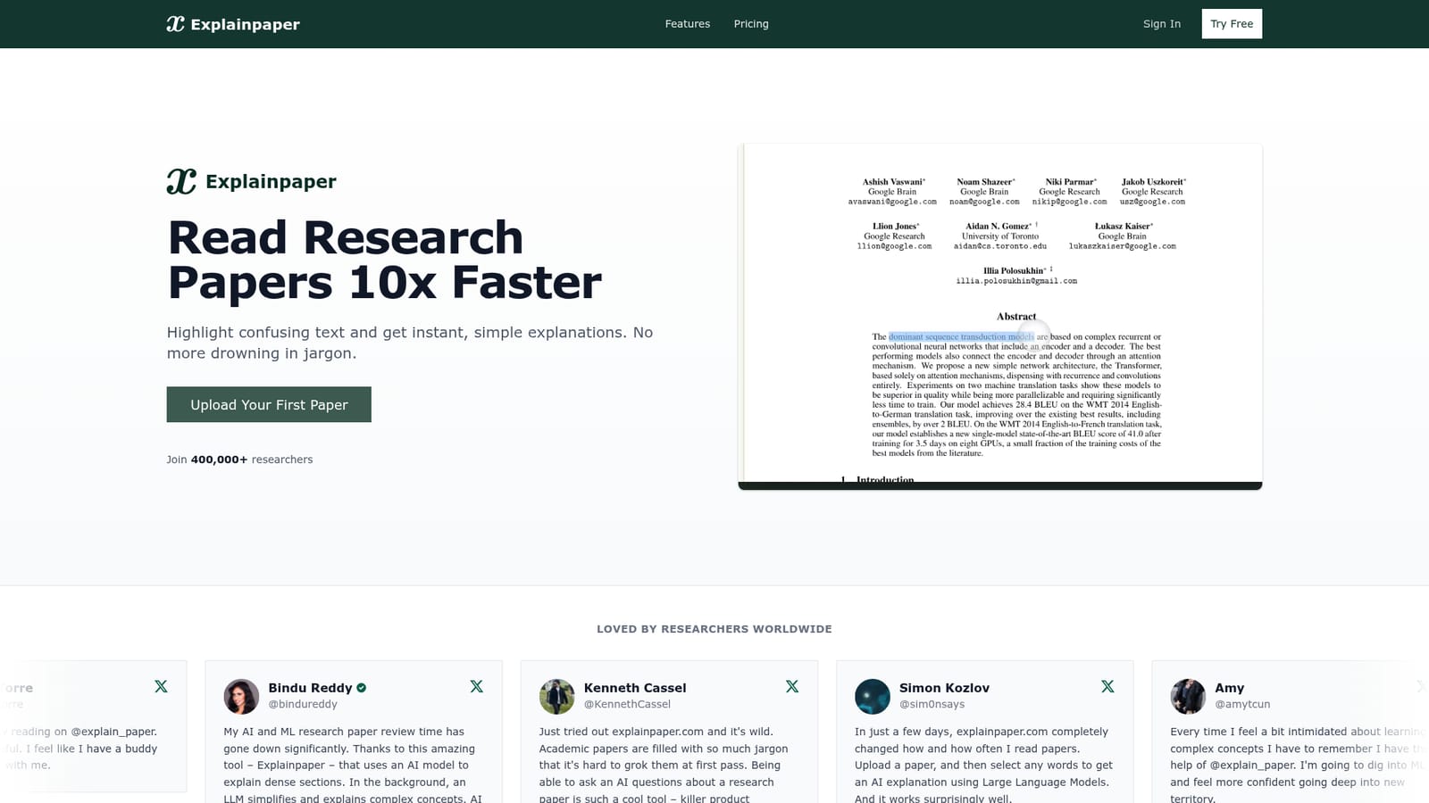The height and width of the screenshot is (803, 1429).
Task: Click the @bindureddy handle
Action: click(x=303, y=704)
